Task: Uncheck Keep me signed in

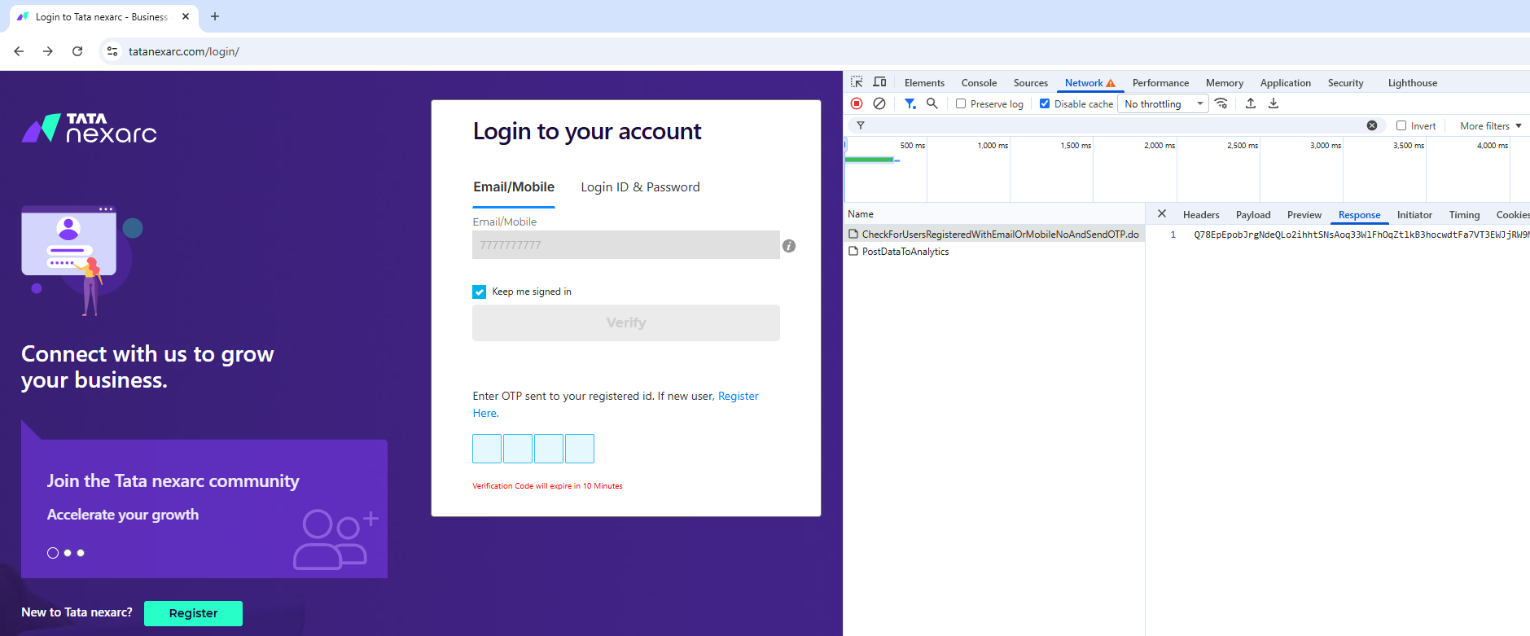Action: (480, 292)
